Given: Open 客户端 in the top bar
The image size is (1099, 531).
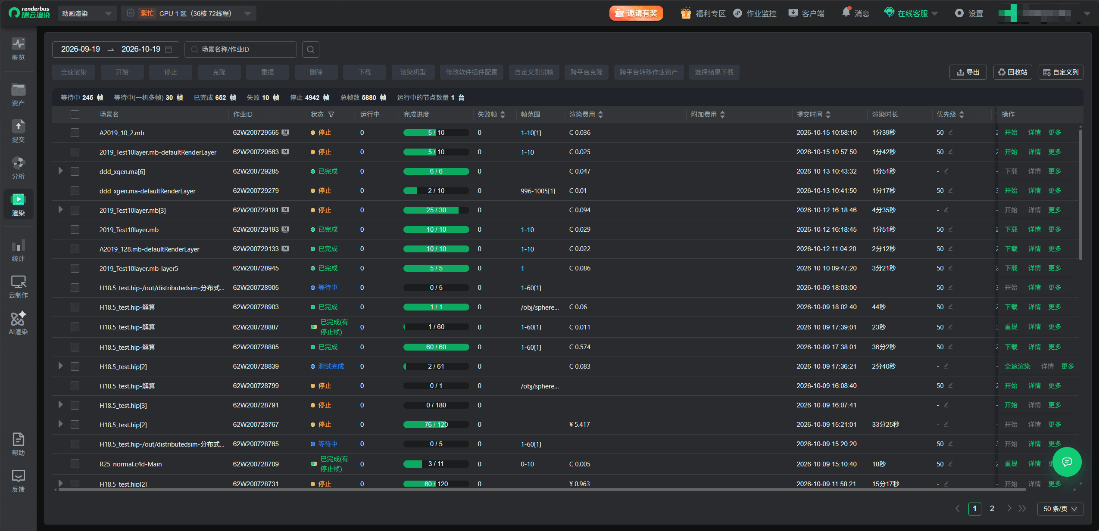Looking at the screenshot, I should [806, 13].
